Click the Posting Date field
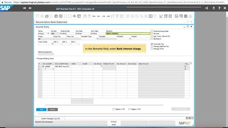The width and height of the screenshot is (228, 128). click(x=68, y=33)
